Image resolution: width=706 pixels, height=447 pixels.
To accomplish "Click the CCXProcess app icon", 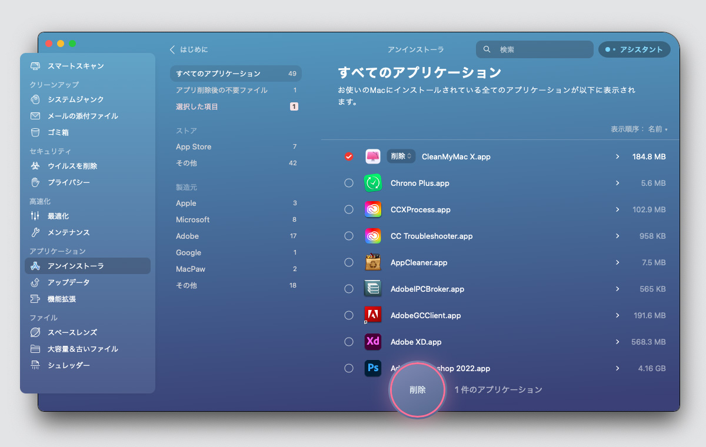I will (373, 209).
